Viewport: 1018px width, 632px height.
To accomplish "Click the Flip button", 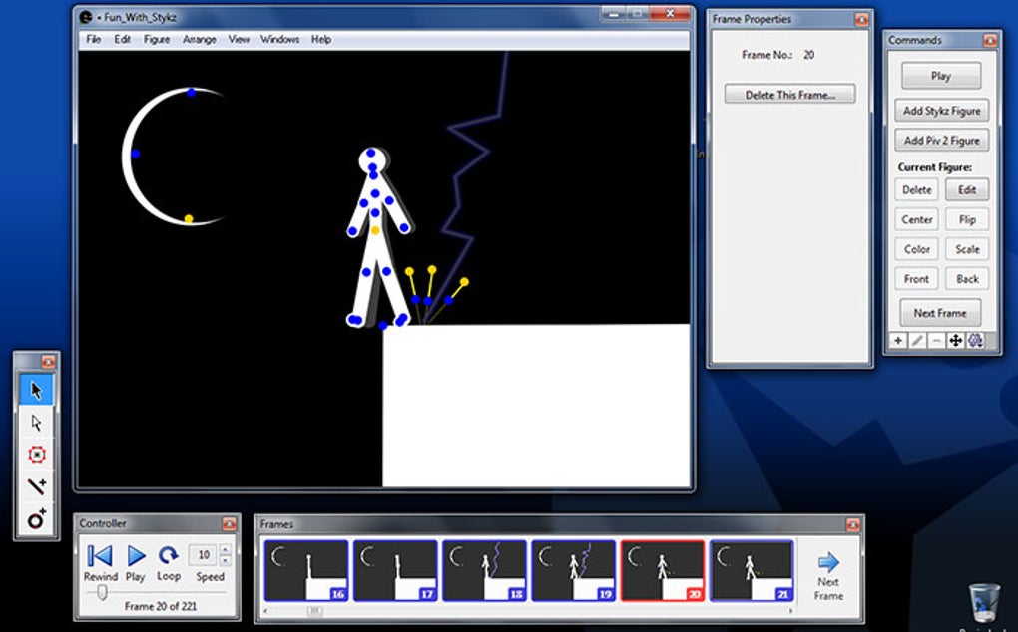I will 967,219.
